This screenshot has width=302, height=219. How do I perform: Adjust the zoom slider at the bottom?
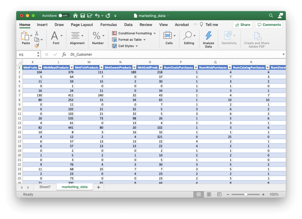[x=246, y=194]
